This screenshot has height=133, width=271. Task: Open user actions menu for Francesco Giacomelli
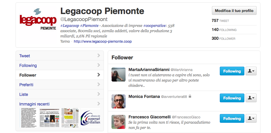[251, 118]
